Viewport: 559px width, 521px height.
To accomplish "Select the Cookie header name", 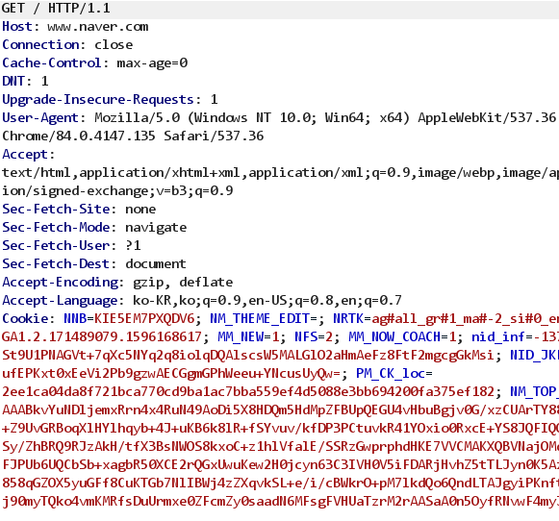I will click(25, 318).
